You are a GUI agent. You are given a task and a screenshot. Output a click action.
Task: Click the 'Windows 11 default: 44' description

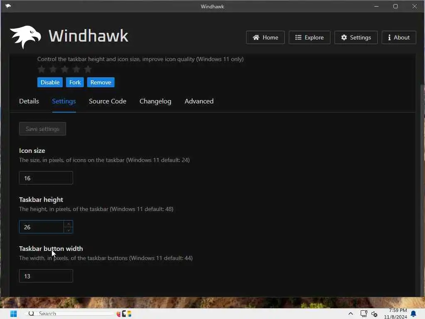click(106, 258)
